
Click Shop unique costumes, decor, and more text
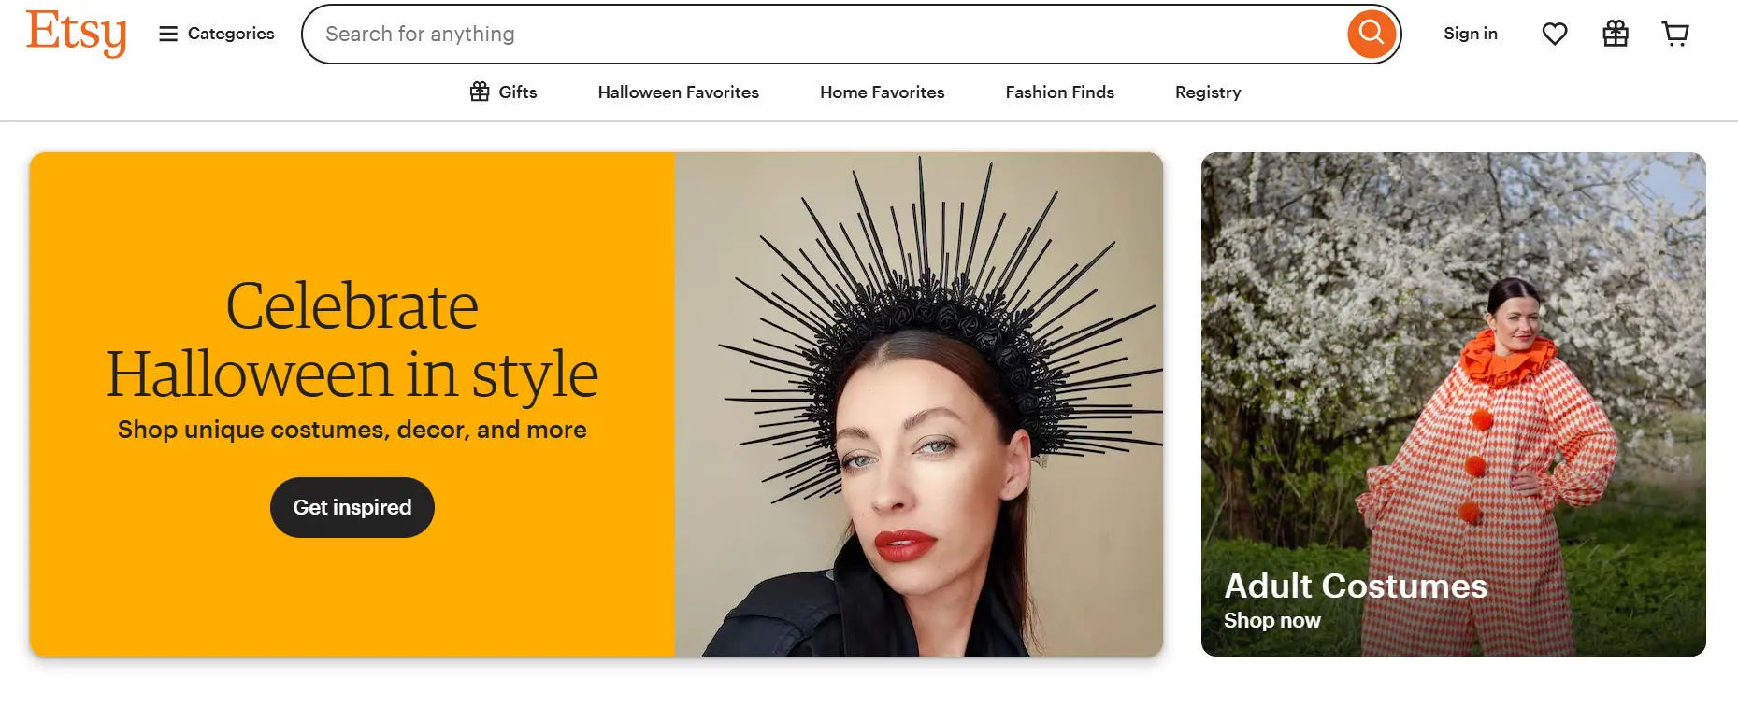coord(352,430)
